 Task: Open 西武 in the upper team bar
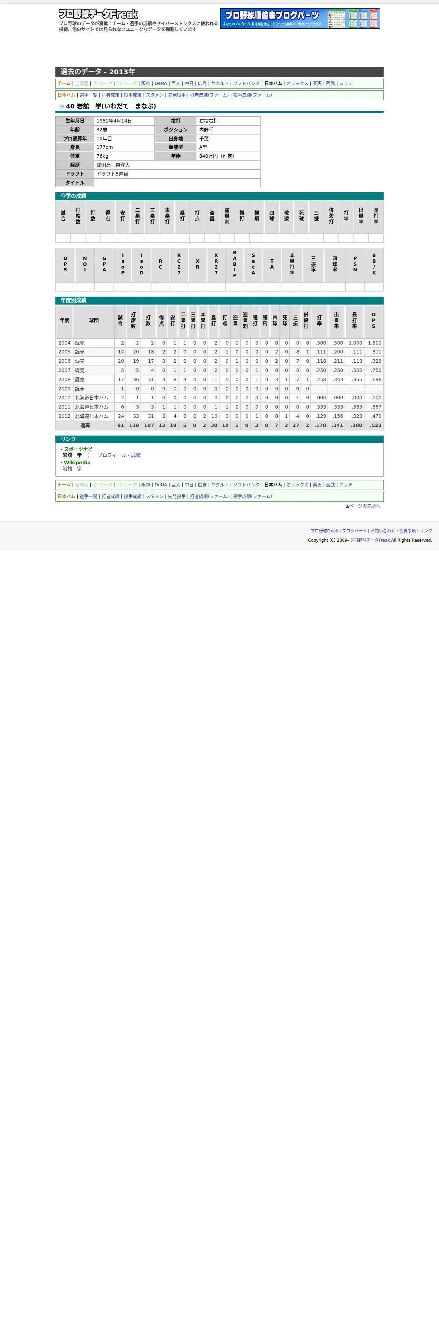331,83
